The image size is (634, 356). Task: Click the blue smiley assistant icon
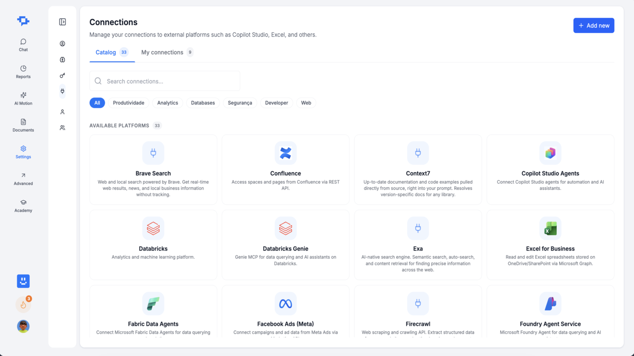(x=23, y=281)
